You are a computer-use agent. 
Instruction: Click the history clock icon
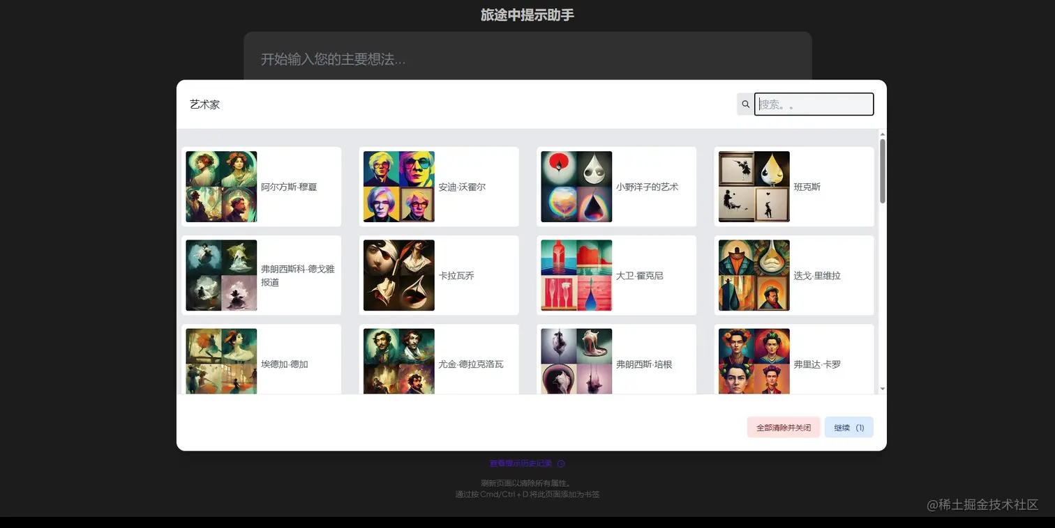click(x=561, y=463)
